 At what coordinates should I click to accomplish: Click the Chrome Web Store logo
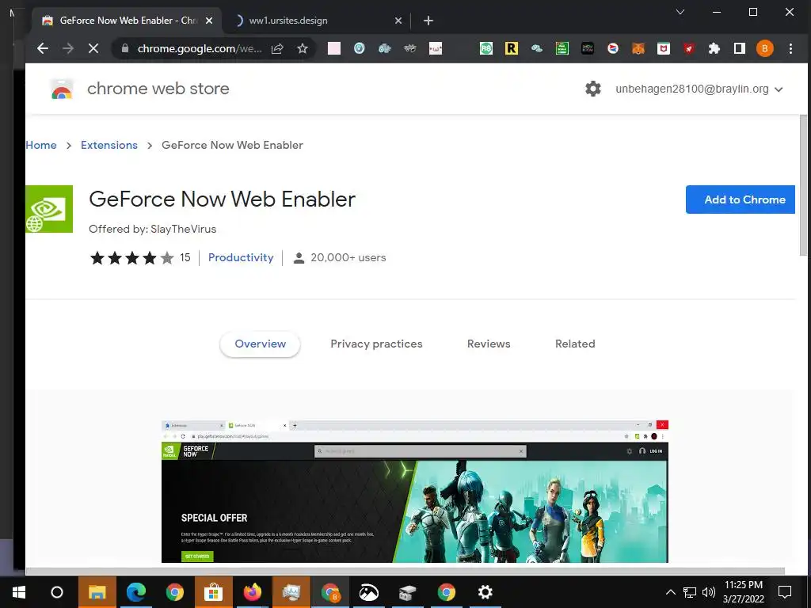tap(62, 89)
